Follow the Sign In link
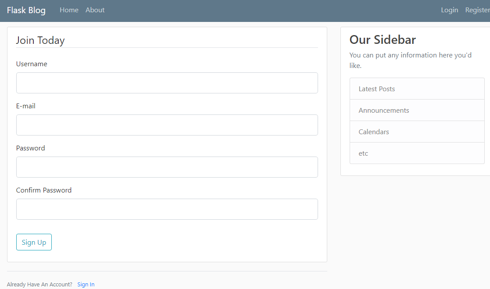This screenshot has width=490, height=289. 86,284
